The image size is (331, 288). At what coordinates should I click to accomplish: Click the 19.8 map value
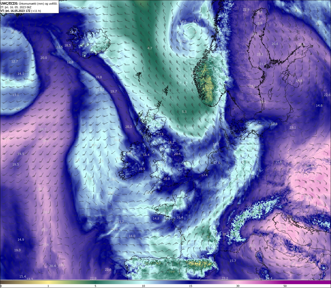(x=99, y=77)
